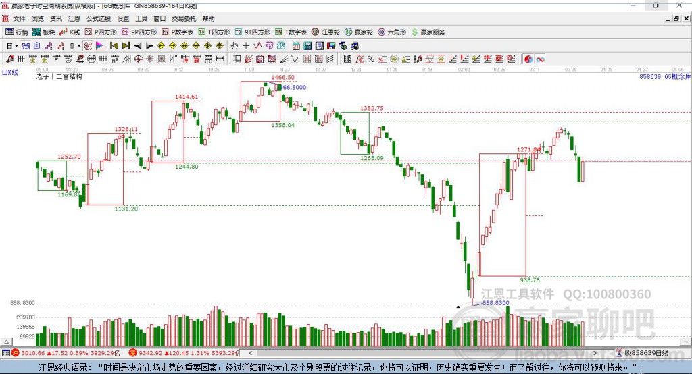Select the zigzag wave line tool
The width and height of the screenshot is (692, 374).
295,59
